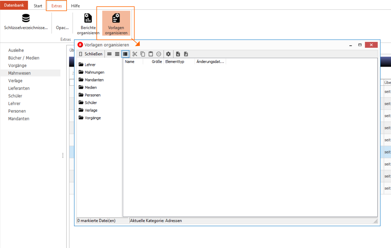Click the export file icon
The height and width of the screenshot is (248, 391).
[186, 54]
